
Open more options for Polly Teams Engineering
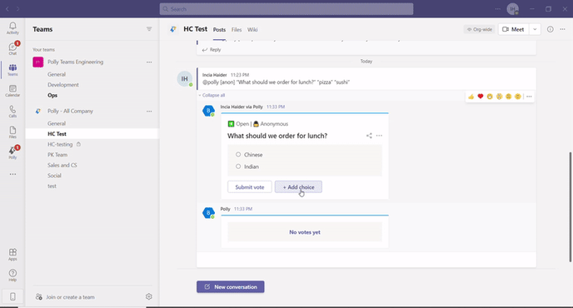coord(149,62)
